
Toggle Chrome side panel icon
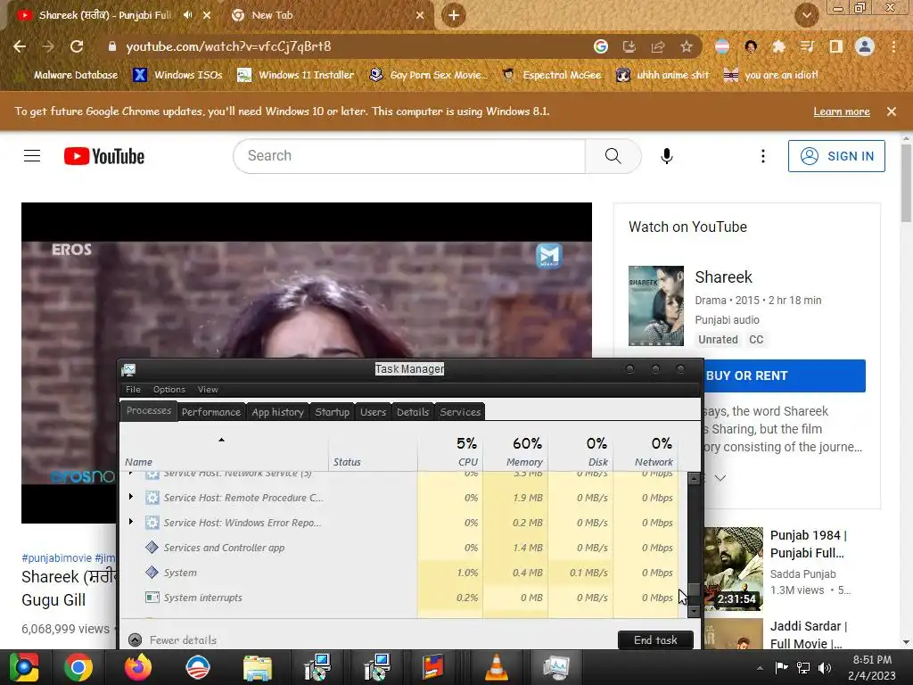click(x=835, y=46)
